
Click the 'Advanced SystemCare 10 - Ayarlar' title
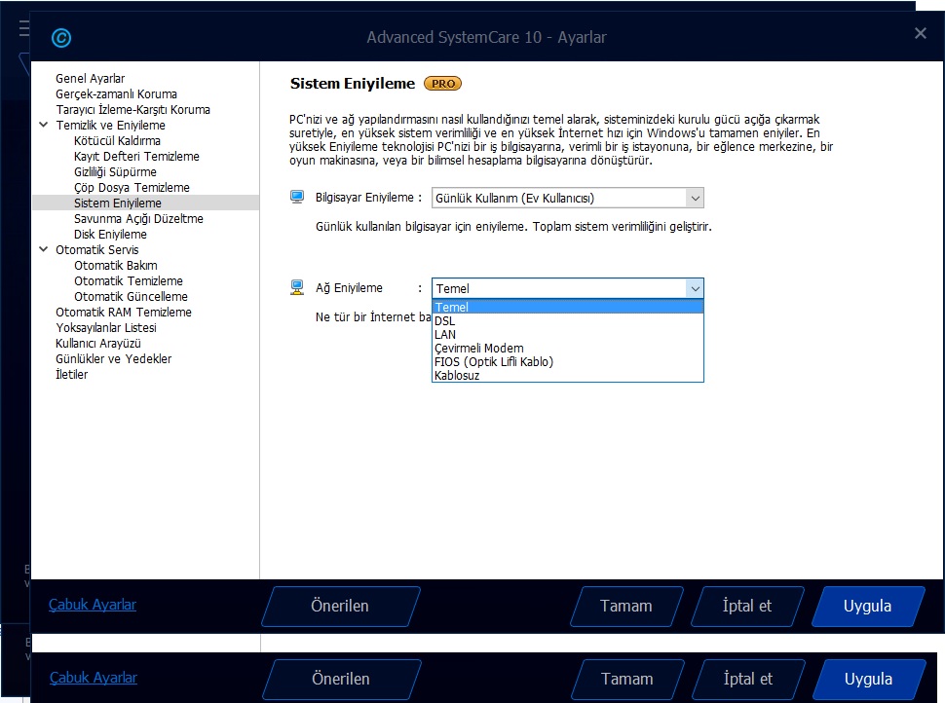(x=486, y=37)
